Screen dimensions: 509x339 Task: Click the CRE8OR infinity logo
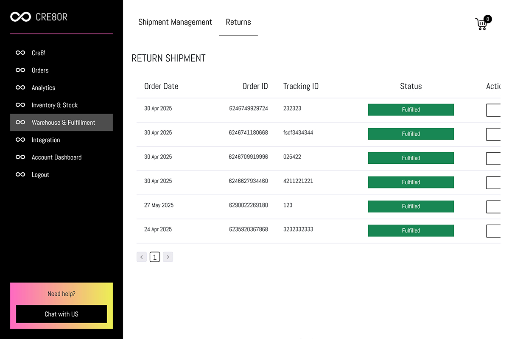(x=20, y=17)
